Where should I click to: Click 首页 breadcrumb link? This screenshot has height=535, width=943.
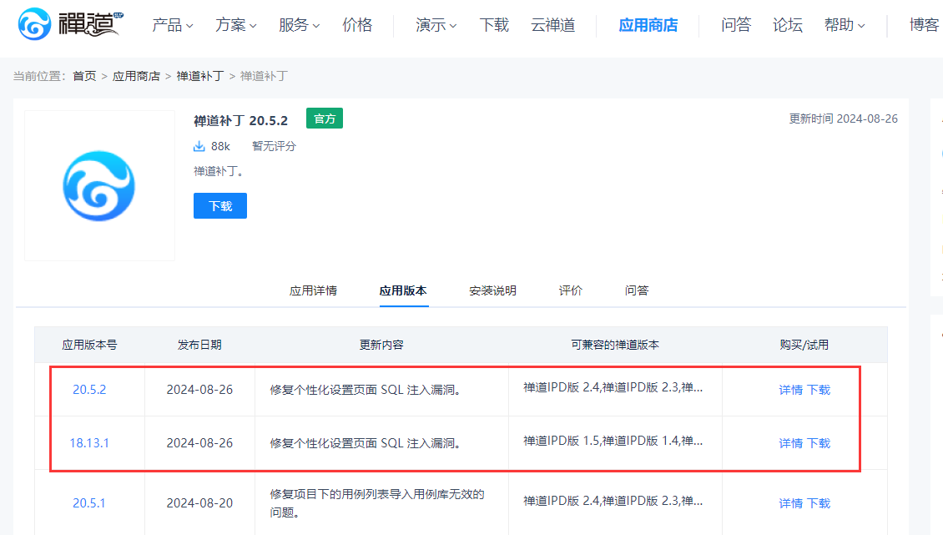pyautogui.click(x=84, y=77)
